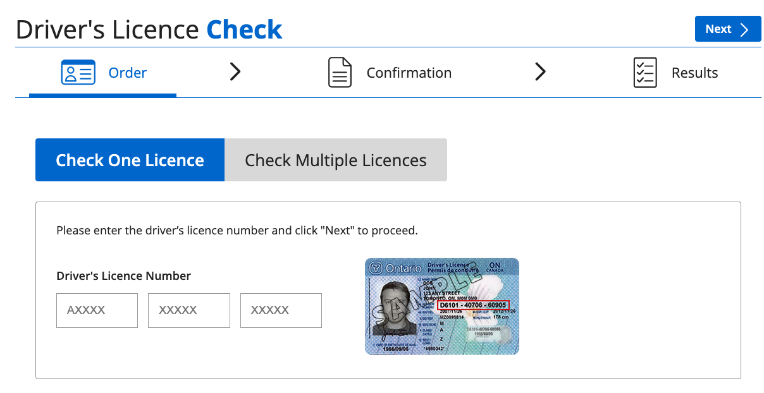The height and width of the screenshot is (393, 764).
Task: Click the chevron between Confirmation and Results
Action: (x=540, y=72)
